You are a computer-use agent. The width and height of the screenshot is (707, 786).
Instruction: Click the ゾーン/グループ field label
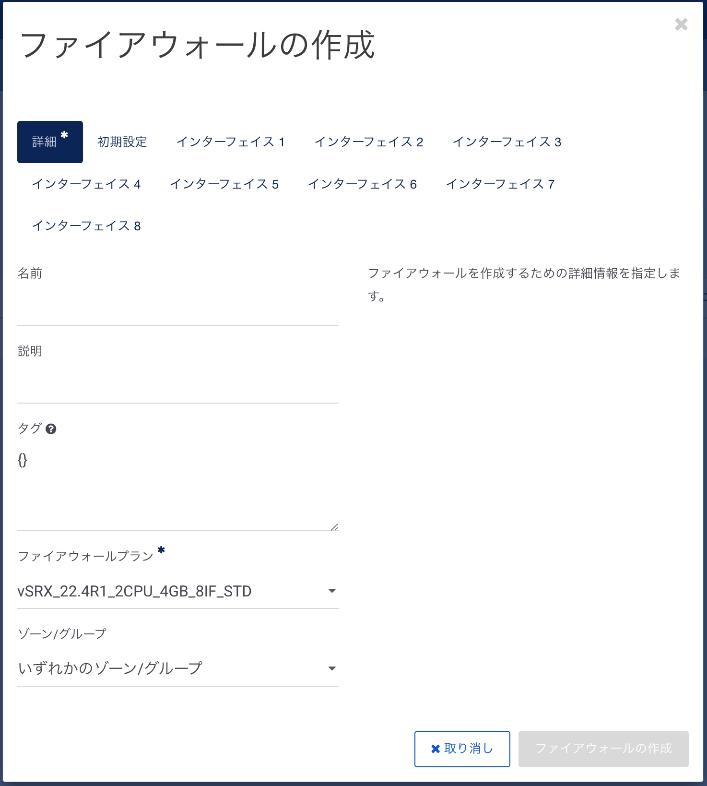coord(62,634)
